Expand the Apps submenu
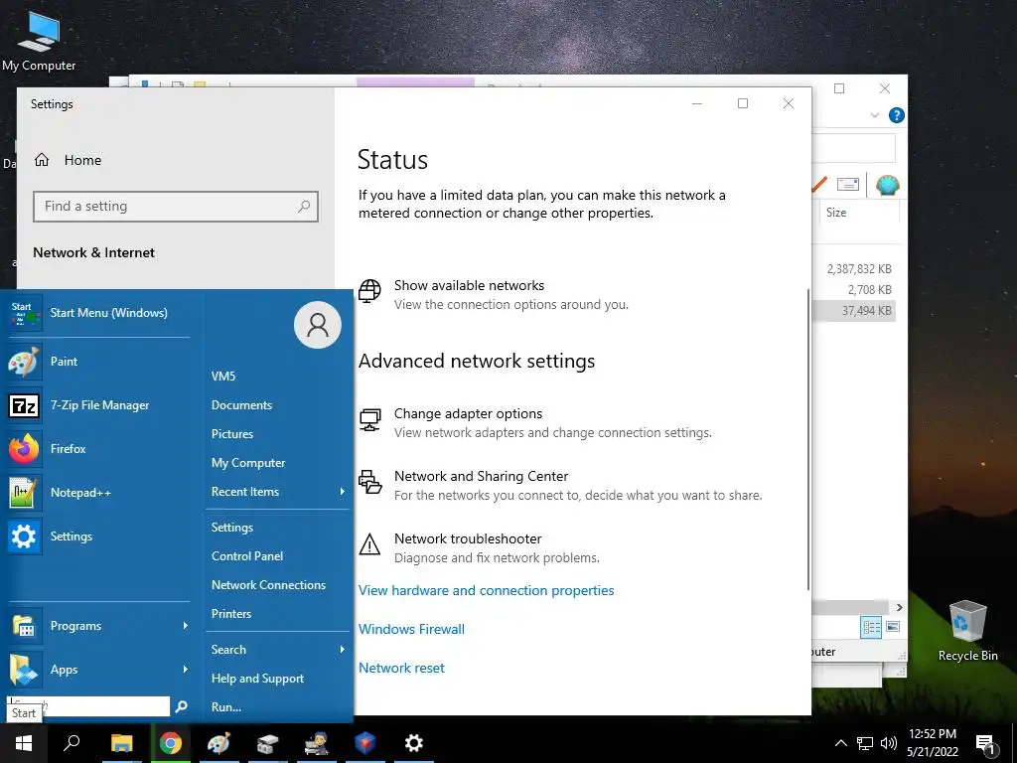Image resolution: width=1017 pixels, height=763 pixels. point(97,669)
